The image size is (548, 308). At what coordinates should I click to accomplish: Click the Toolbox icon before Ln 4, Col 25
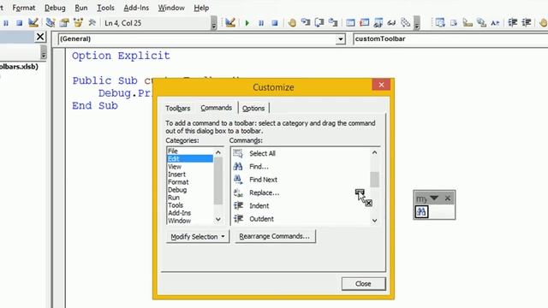click(92, 23)
